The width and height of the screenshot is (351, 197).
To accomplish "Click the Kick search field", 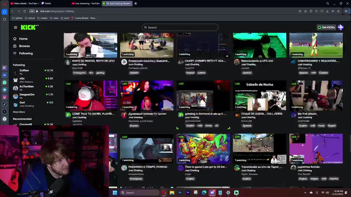I will coord(180,27).
